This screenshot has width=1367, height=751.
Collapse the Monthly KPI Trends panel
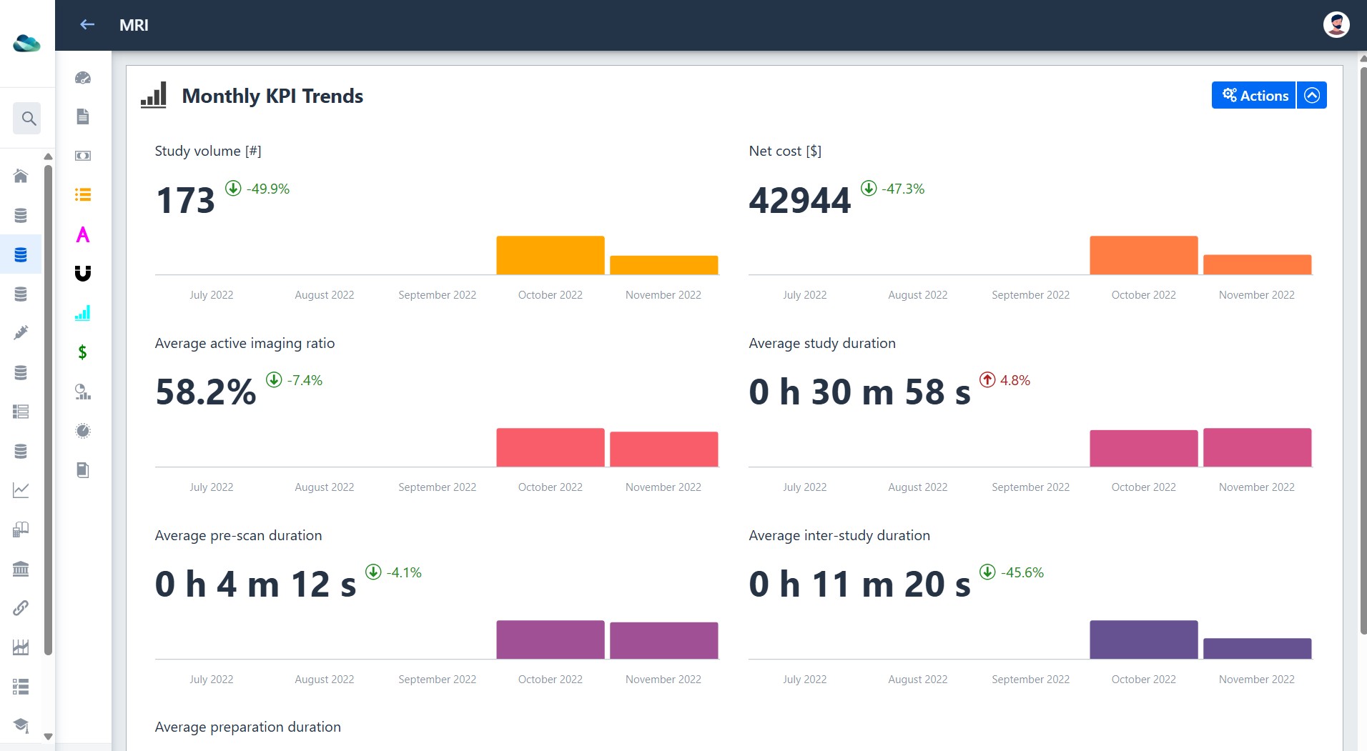point(1312,95)
